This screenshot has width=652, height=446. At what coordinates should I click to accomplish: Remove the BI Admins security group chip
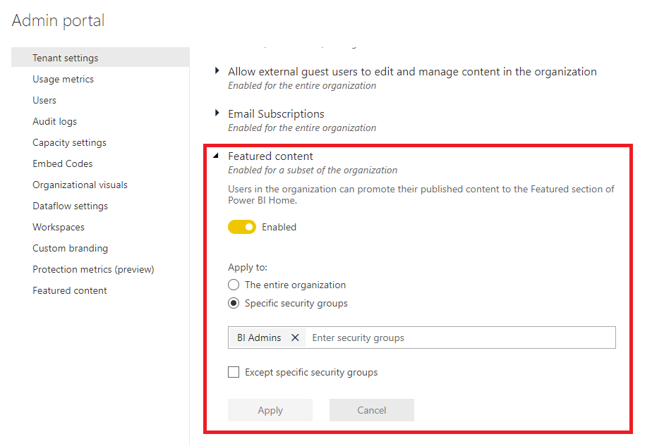point(295,337)
